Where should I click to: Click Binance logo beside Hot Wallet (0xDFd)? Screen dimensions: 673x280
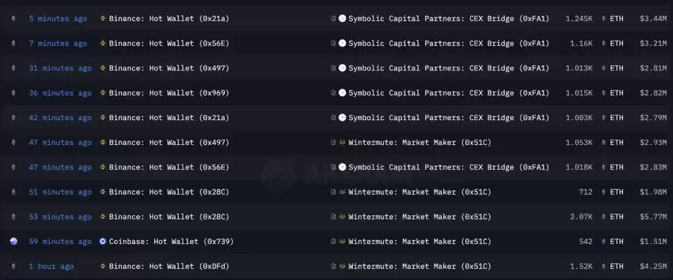click(103, 266)
